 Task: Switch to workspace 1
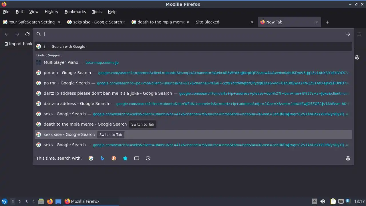[13, 201]
